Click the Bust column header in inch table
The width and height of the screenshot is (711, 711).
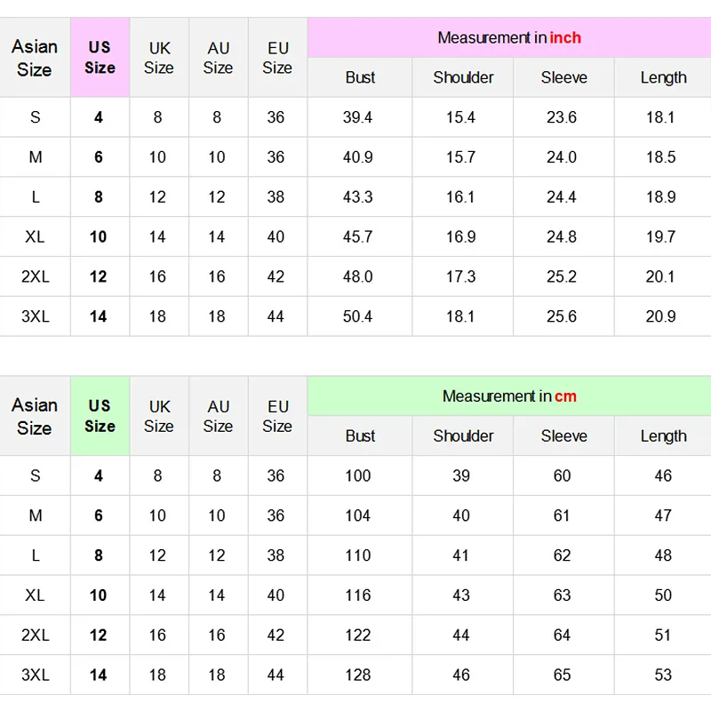(360, 77)
